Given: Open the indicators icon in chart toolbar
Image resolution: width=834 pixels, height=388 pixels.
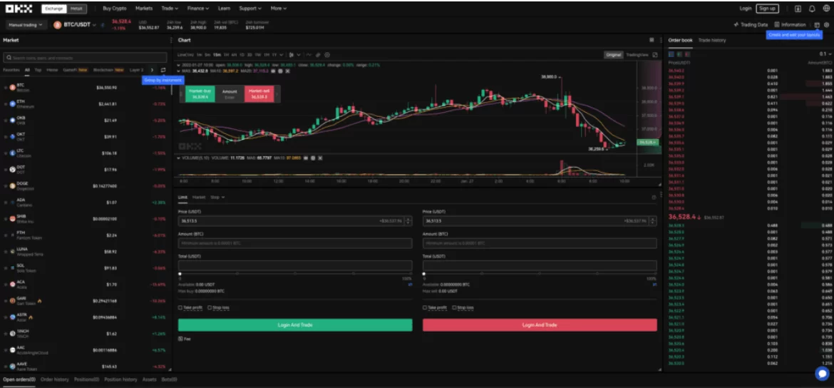Looking at the screenshot, I should (309, 54).
